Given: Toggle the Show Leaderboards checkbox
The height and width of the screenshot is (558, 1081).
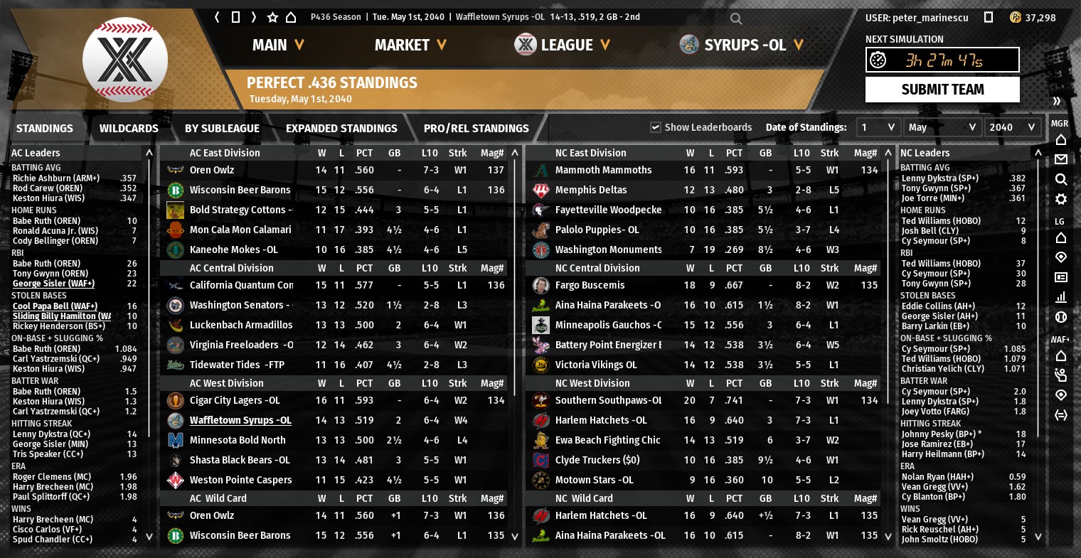Looking at the screenshot, I should coord(656,127).
